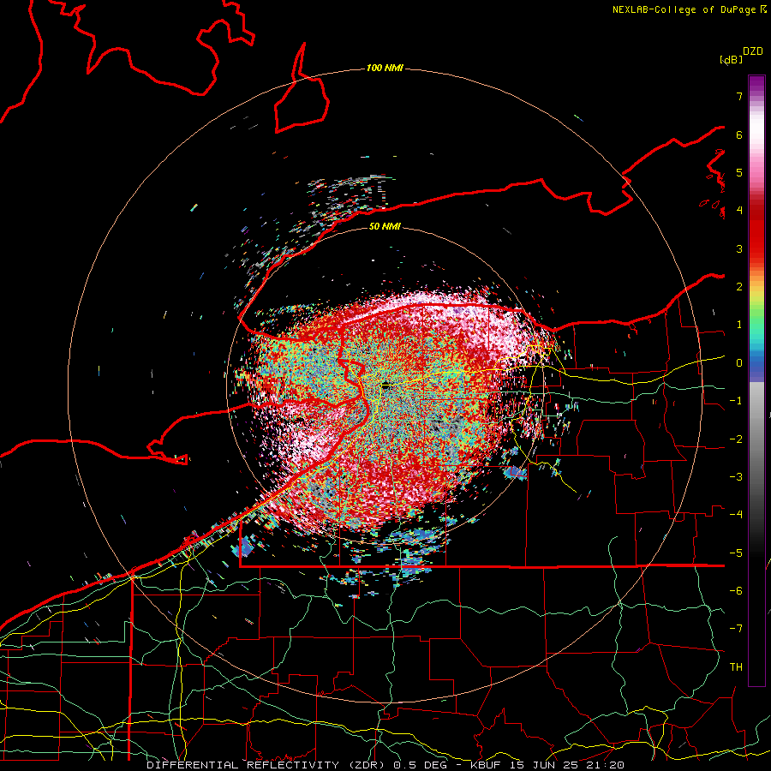Click the 1 value on color scale
This screenshot has height=771, width=771.
coord(739,325)
